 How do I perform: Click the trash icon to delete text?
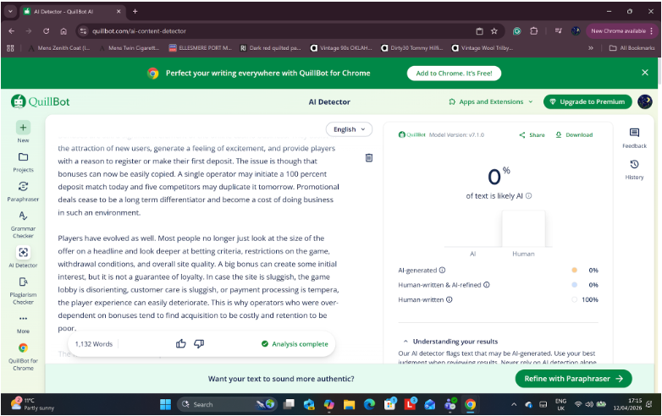369,158
